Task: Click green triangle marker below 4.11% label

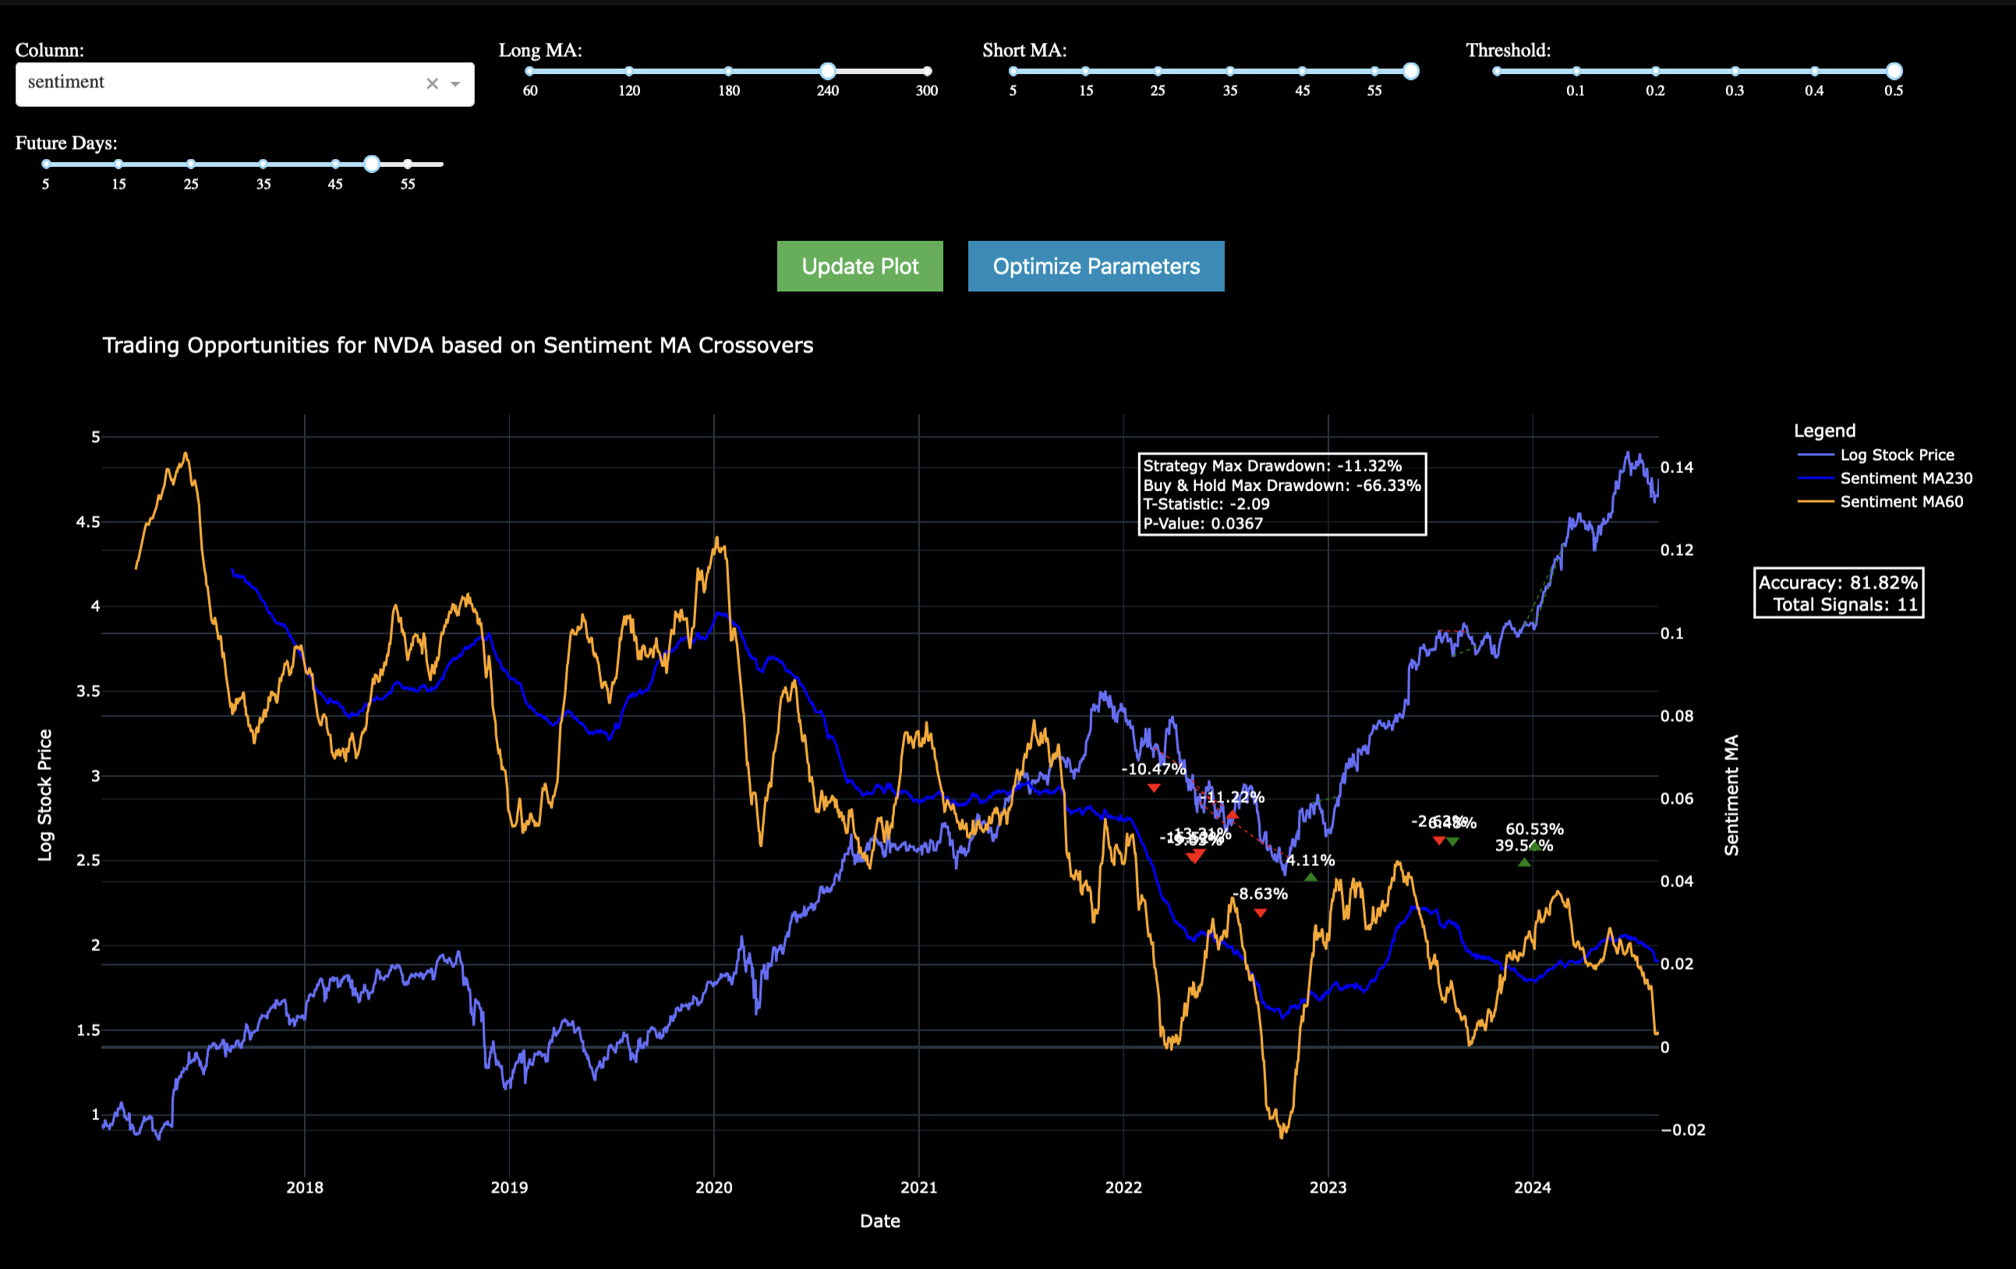Action: 1311,877
